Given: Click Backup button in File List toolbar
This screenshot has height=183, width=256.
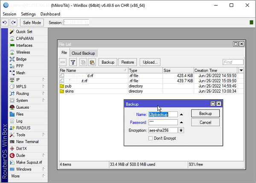Looking at the screenshot, I should pos(108,62).
